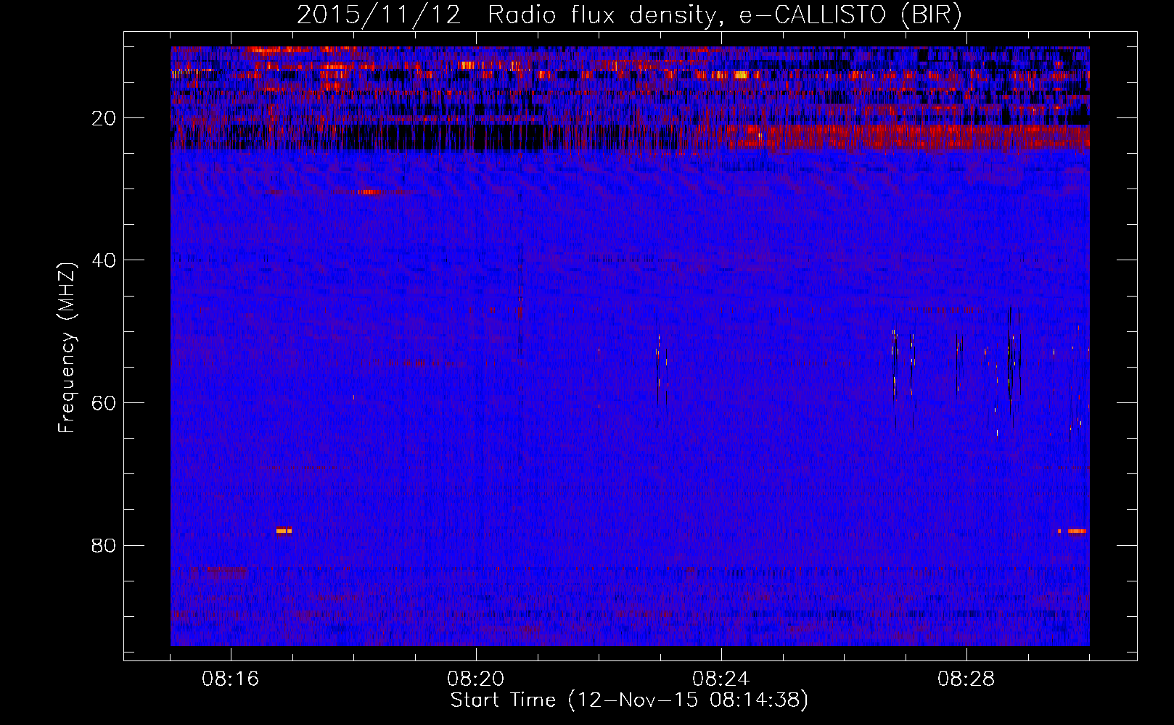Click the 08:20 time tick label
This screenshot has width=1174, height=725.
coord(476,679)
